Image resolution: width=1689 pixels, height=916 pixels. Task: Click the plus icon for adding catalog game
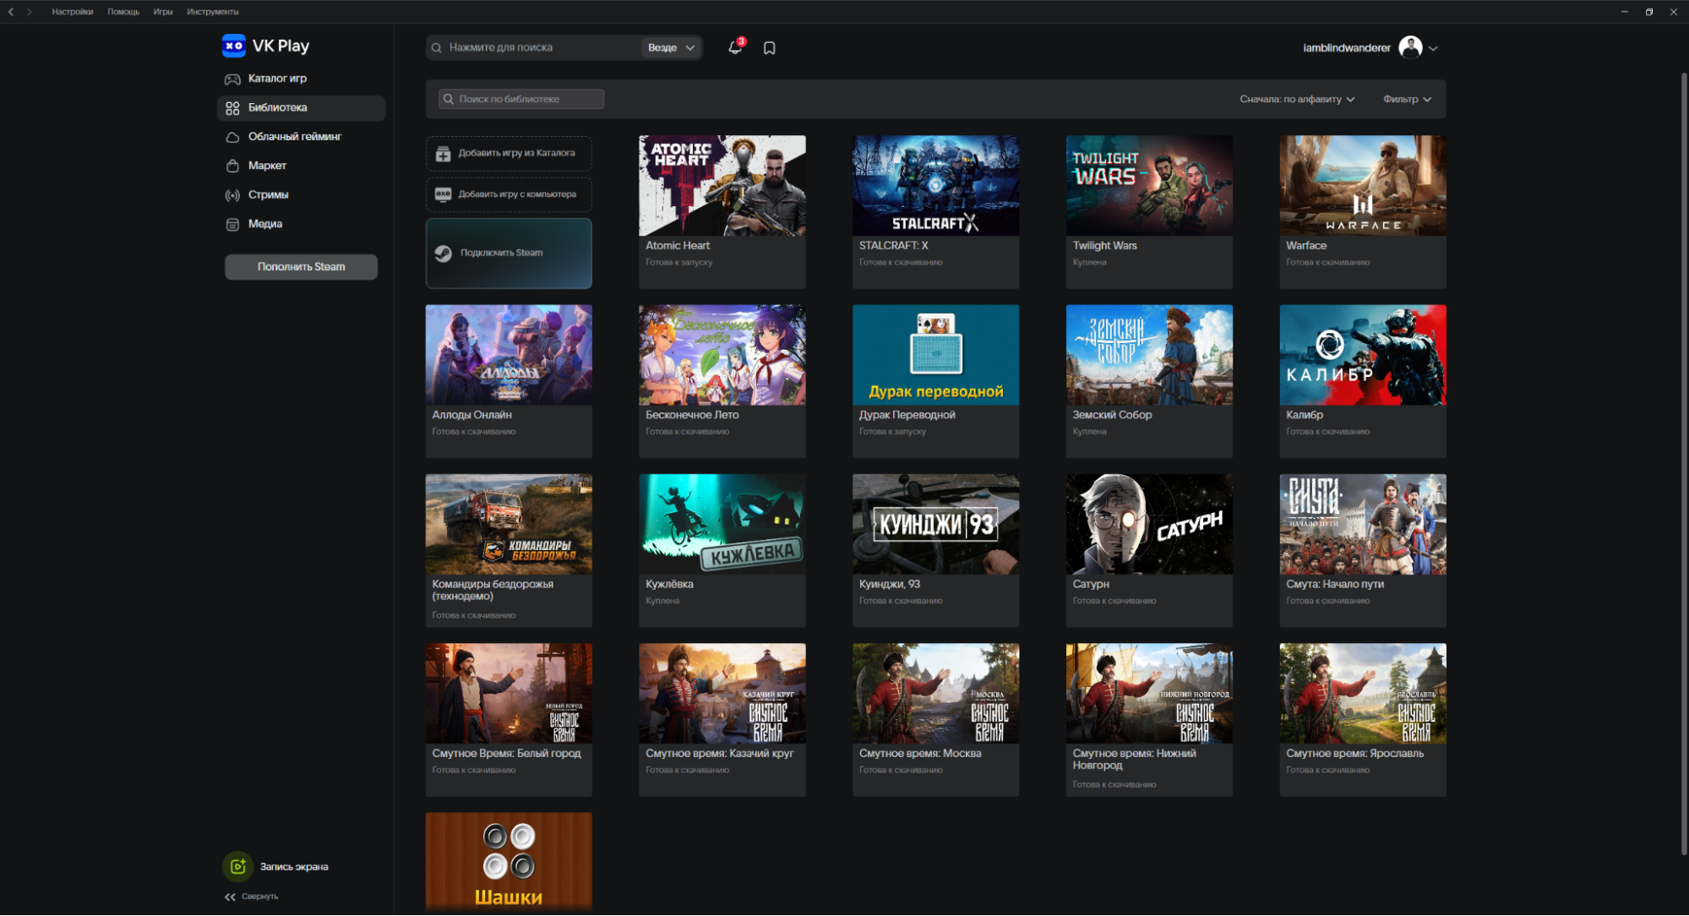point(443,154)
